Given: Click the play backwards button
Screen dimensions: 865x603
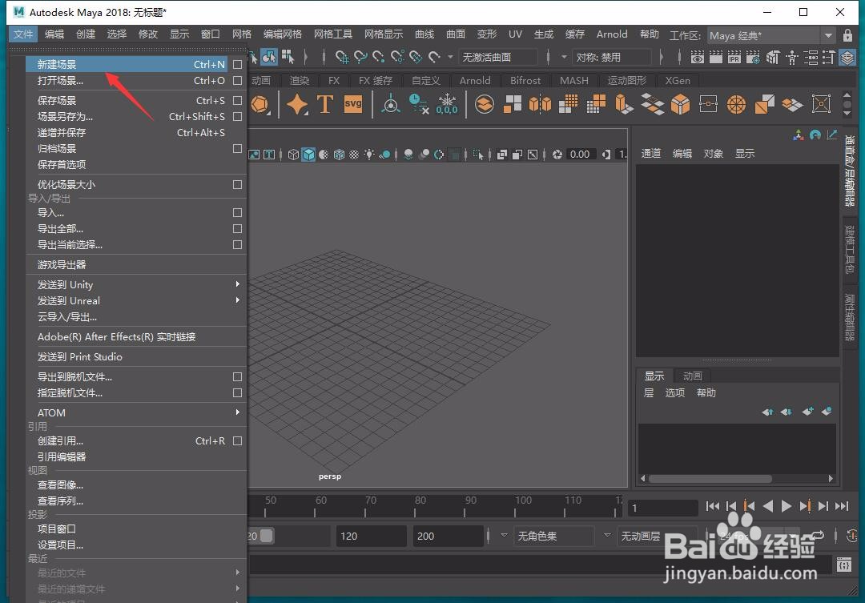Looking at the screenshot, I should (768, 506).
